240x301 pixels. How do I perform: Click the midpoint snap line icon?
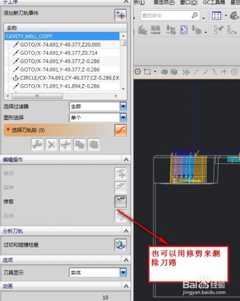pos(205,72)
